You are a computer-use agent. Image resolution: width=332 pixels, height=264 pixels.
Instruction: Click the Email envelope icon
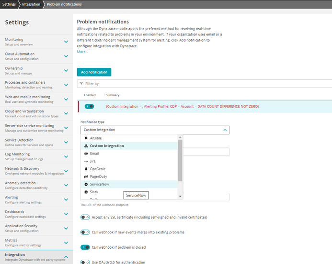86,154
